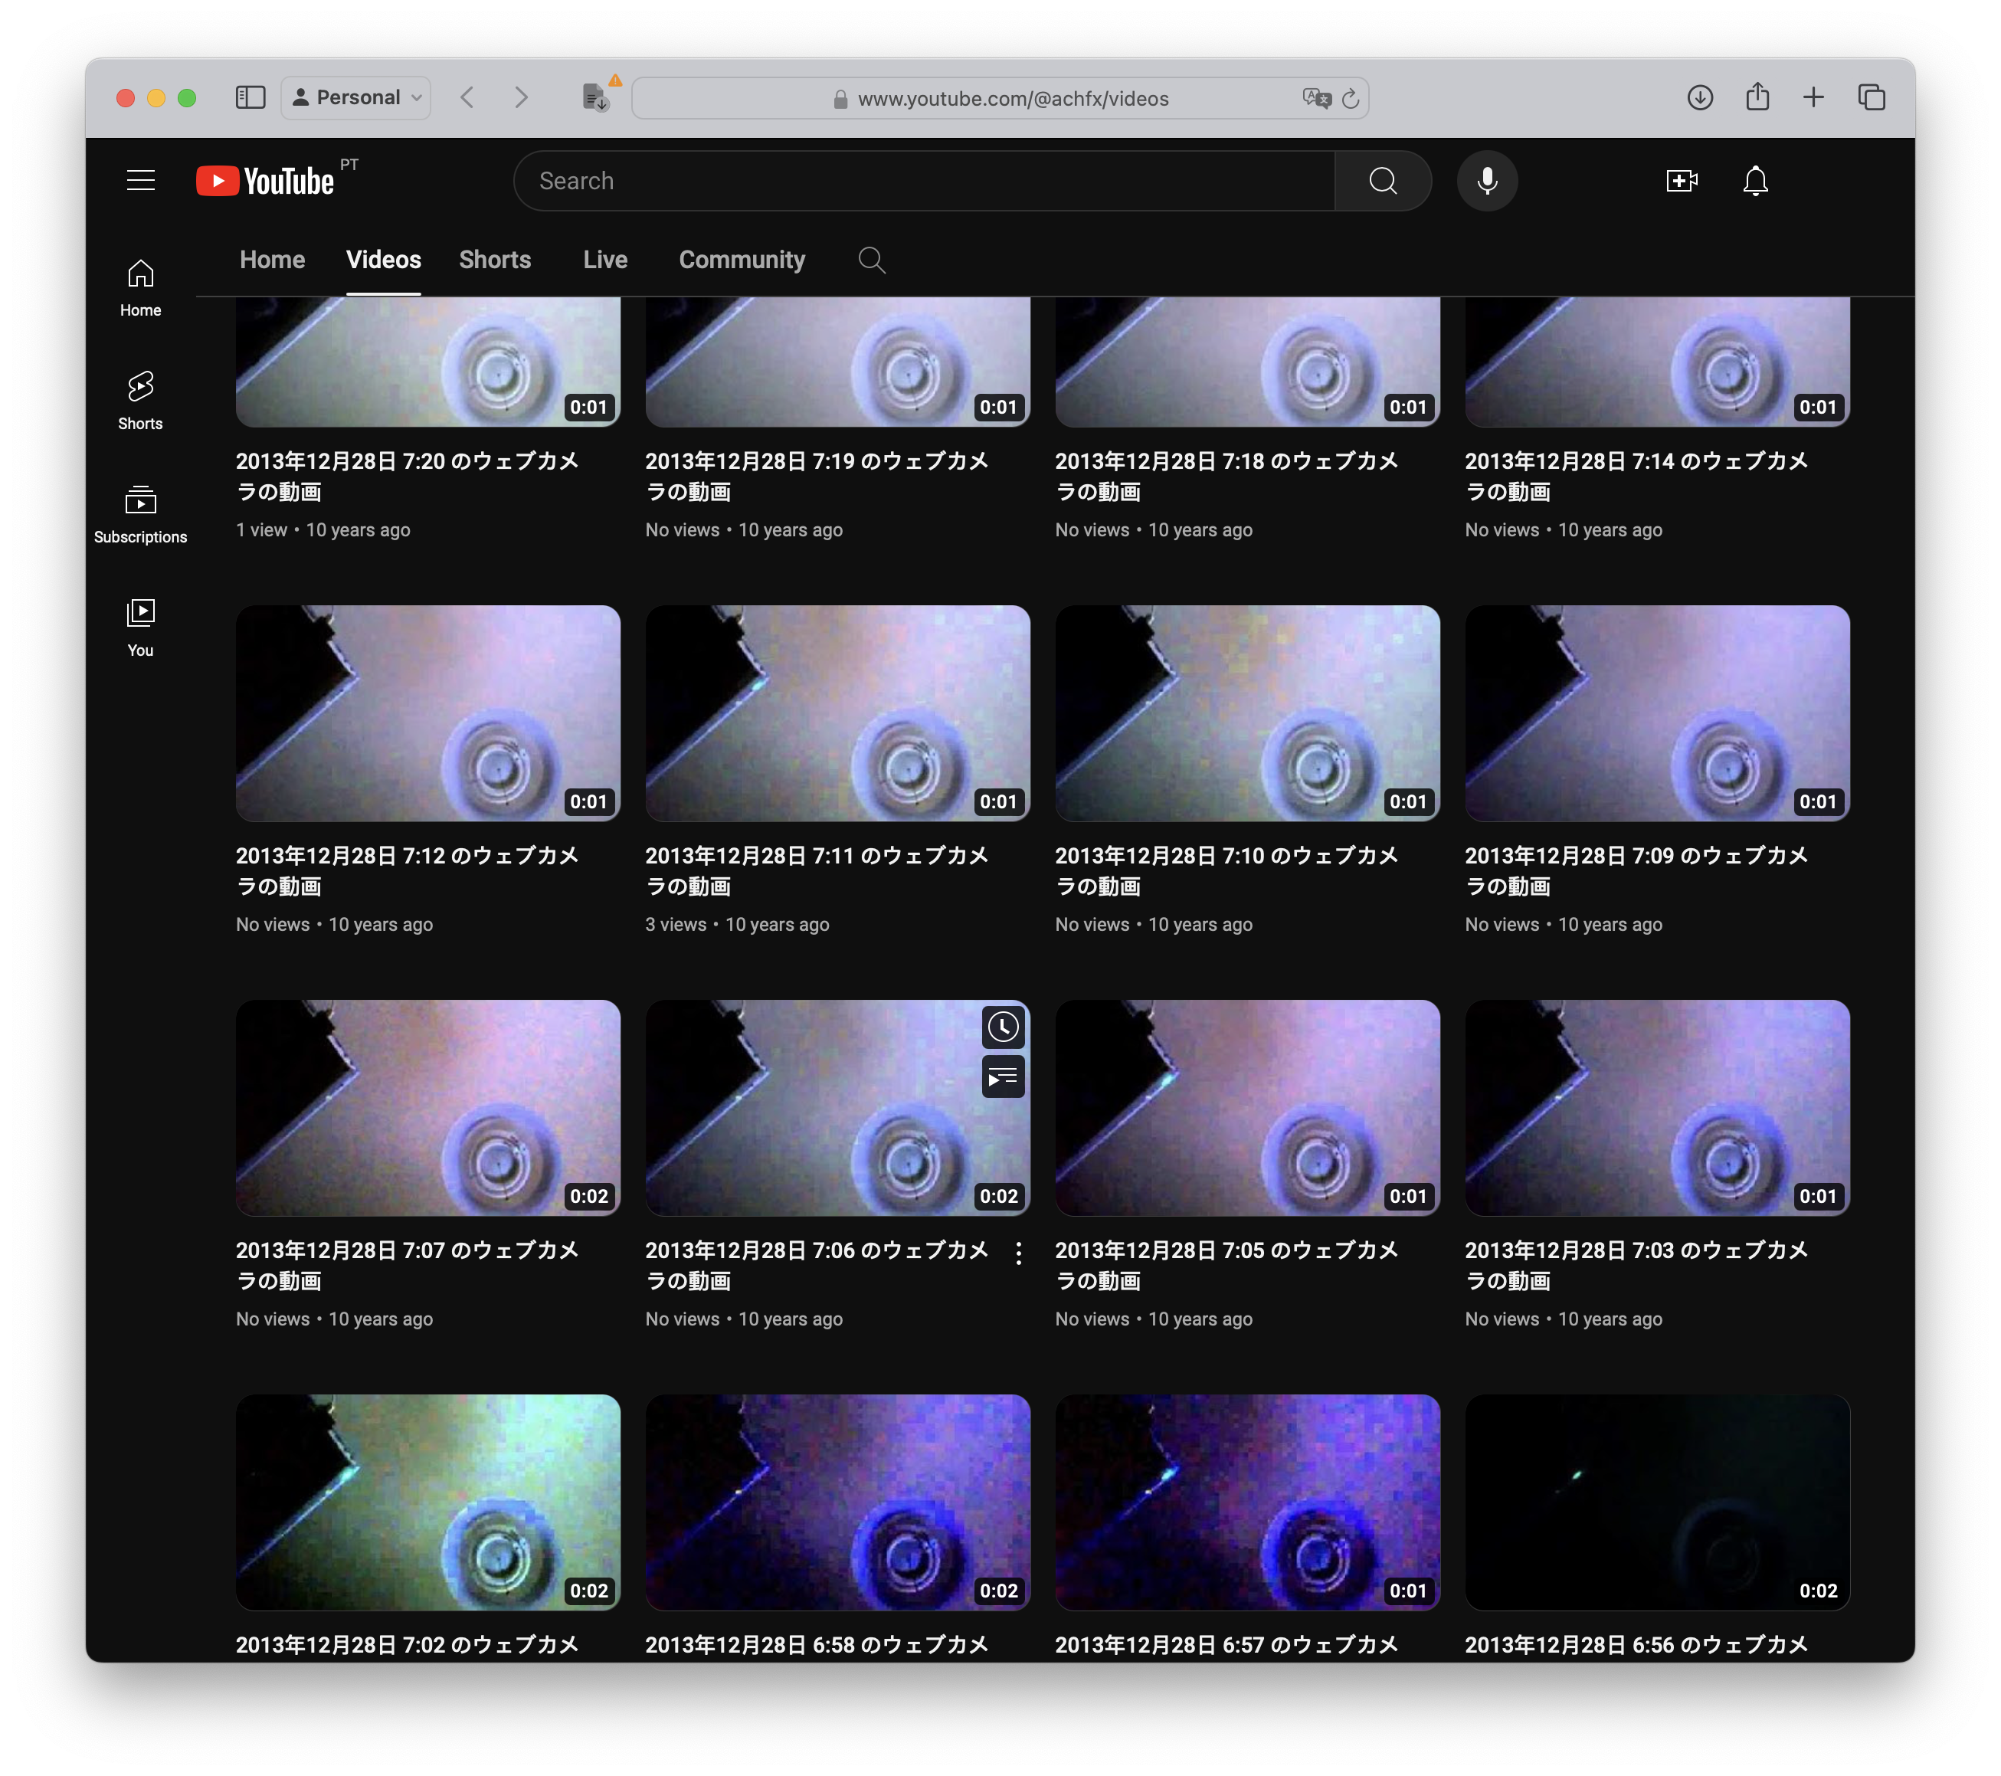Click the YouTube logo to go home
The height and width of the screenshot is (1776, 2001).
267,180
